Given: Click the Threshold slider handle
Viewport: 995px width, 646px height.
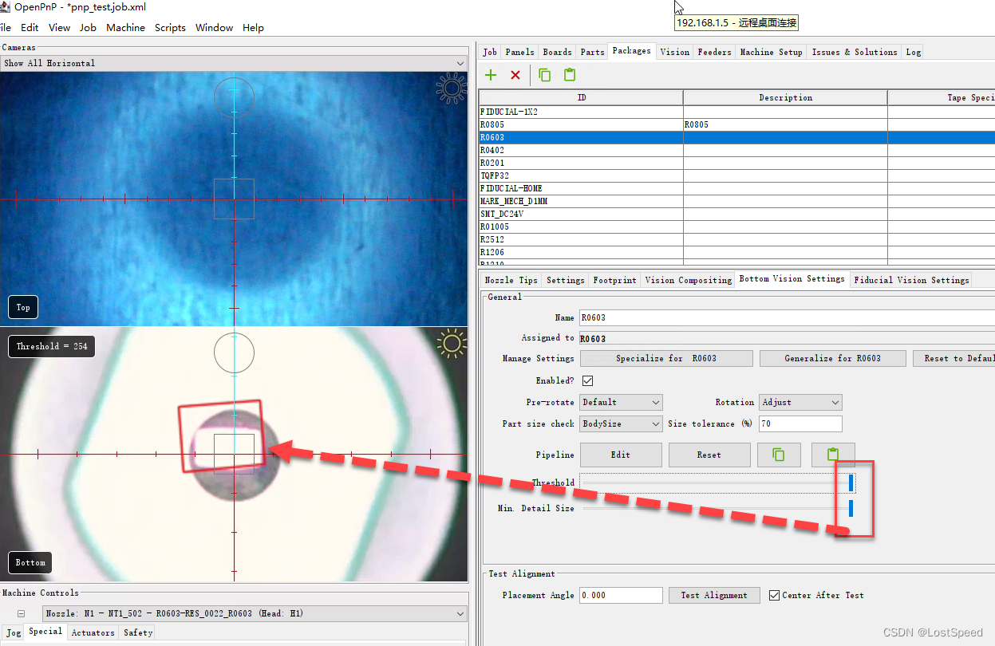Looking at the screenshot, I should click(851, 483).
